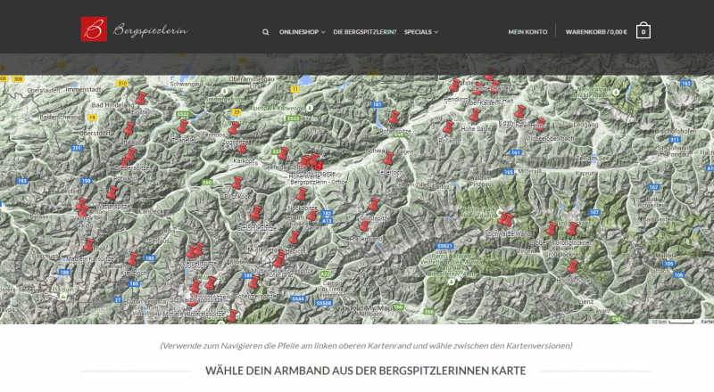The image size is (714, 392).
Task: Select the pin above Kitzbüheler Horn
Action: coord(519,112)
